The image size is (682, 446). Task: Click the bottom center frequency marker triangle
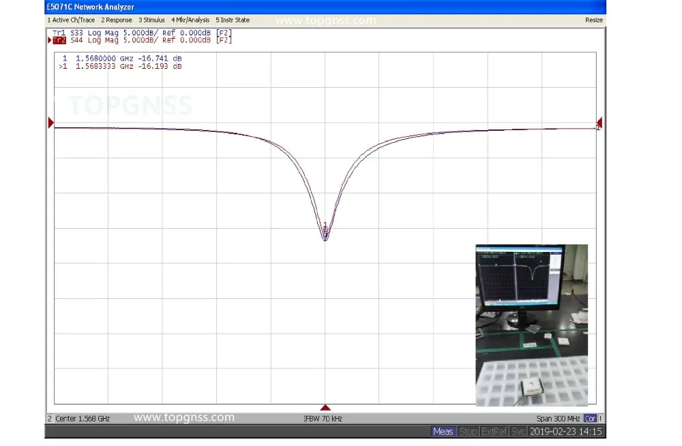[325, 407]
